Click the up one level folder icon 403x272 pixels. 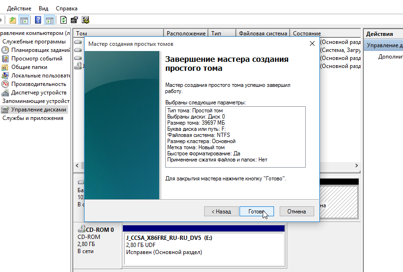click(x=13, y=20)
